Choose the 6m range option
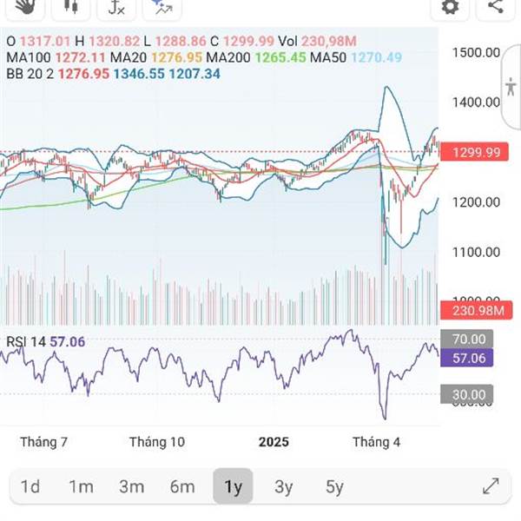Screen dimensions: 521x521 (182, 486)
